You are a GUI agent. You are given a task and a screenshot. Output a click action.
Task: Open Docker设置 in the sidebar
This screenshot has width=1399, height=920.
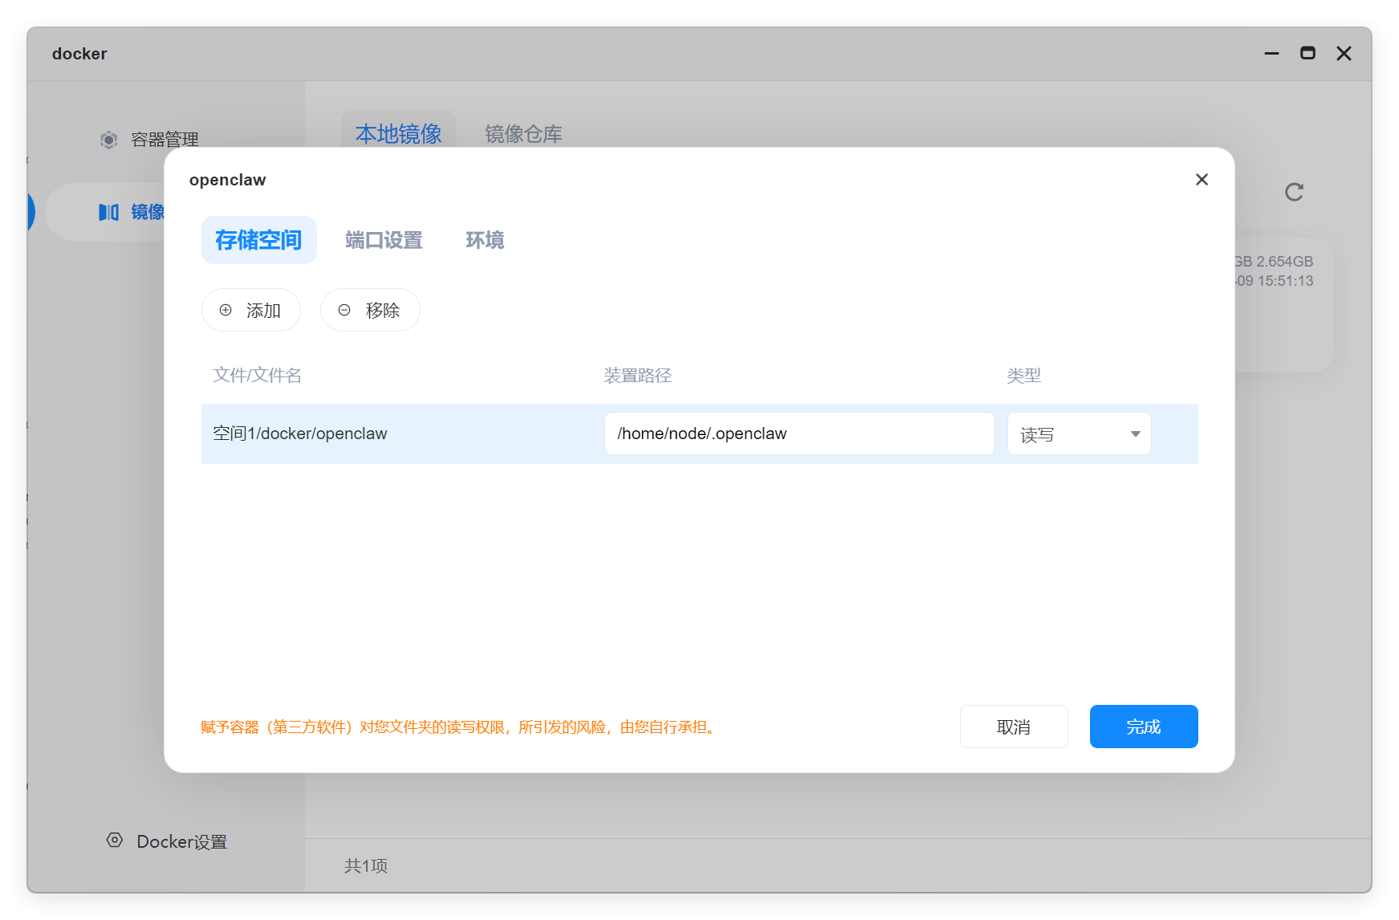pyautogui.click(x=181, y=841)
